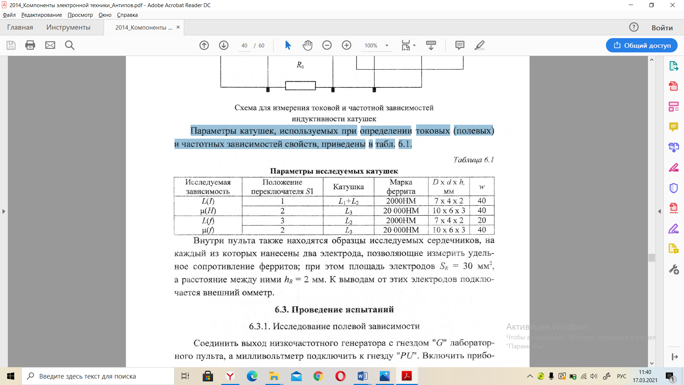Choose the arrow selection tool

point(288,45)
